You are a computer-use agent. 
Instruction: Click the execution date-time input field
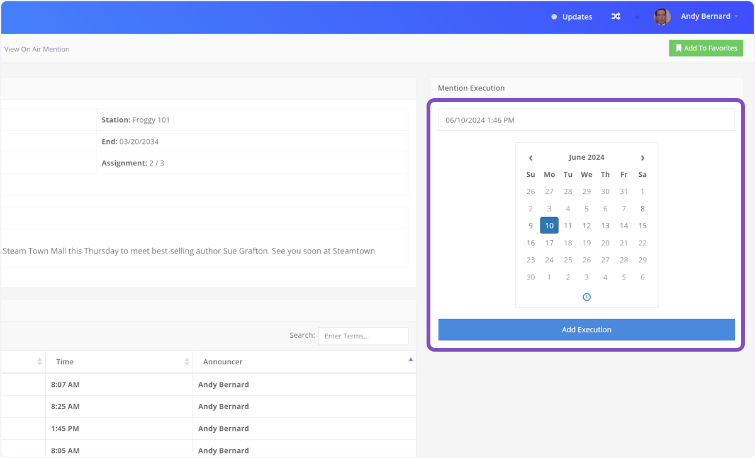coord(586,120)
